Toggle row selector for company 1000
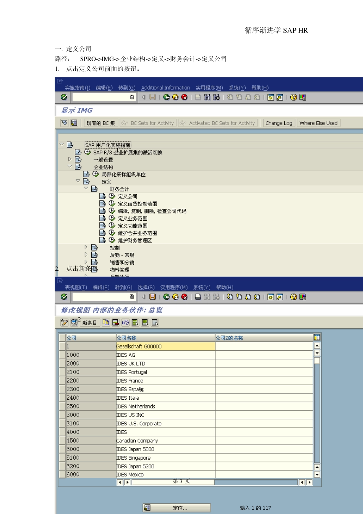The image size is (363, 514). [x=62, y=355]
